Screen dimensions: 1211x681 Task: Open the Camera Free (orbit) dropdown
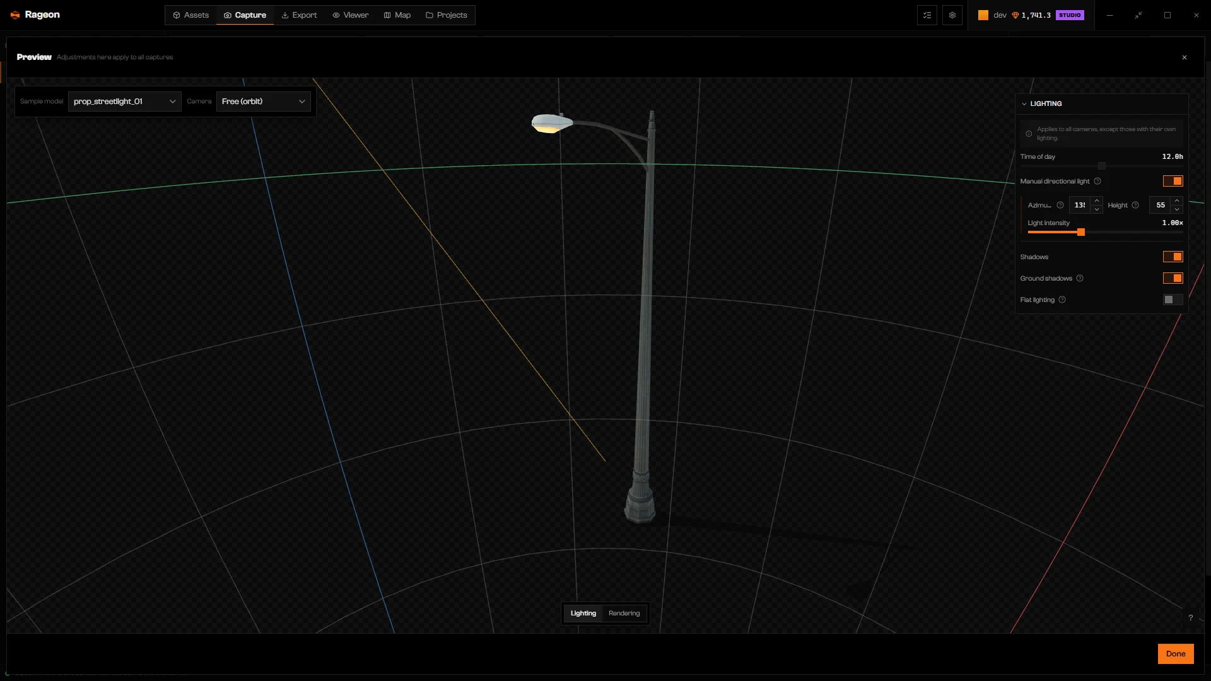263,102
